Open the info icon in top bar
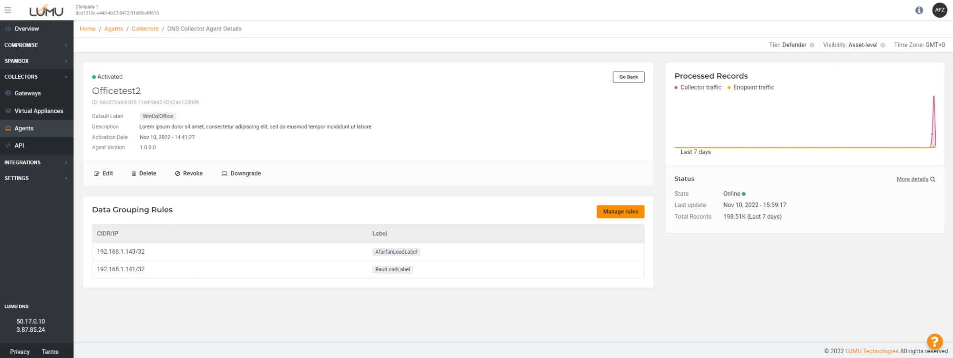 (x=919, y=10)
